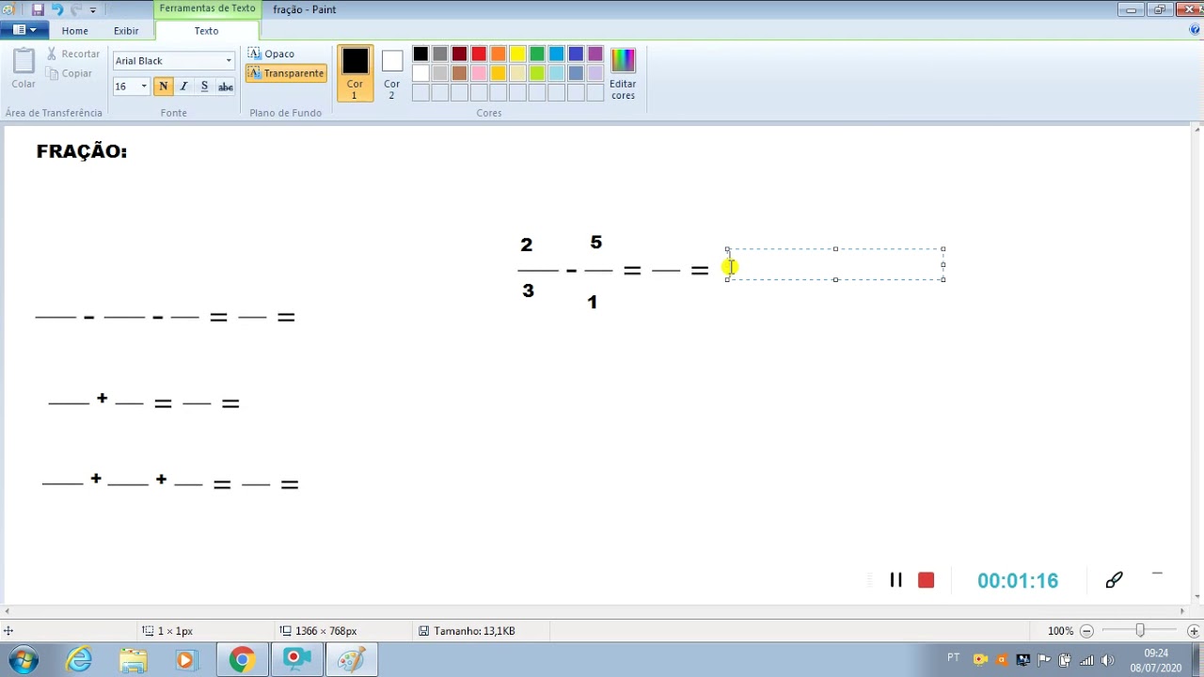
Task: Click the zoom slider handle
Action: [1140, 631]
